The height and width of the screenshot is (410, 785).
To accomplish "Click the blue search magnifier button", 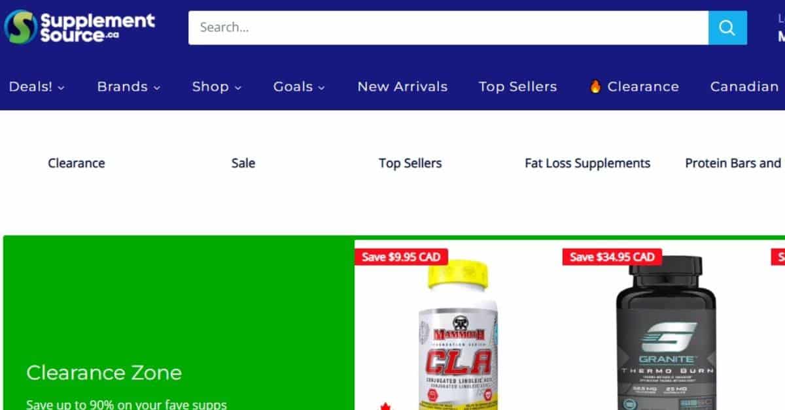I will click(x=727, y=27).
